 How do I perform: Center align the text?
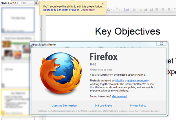click(x=163, y=9)
